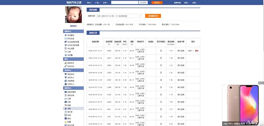Screen dimensions: 264x126
Task: Click the 订单 shopping cart icon
Action: (x=66, y=52)
